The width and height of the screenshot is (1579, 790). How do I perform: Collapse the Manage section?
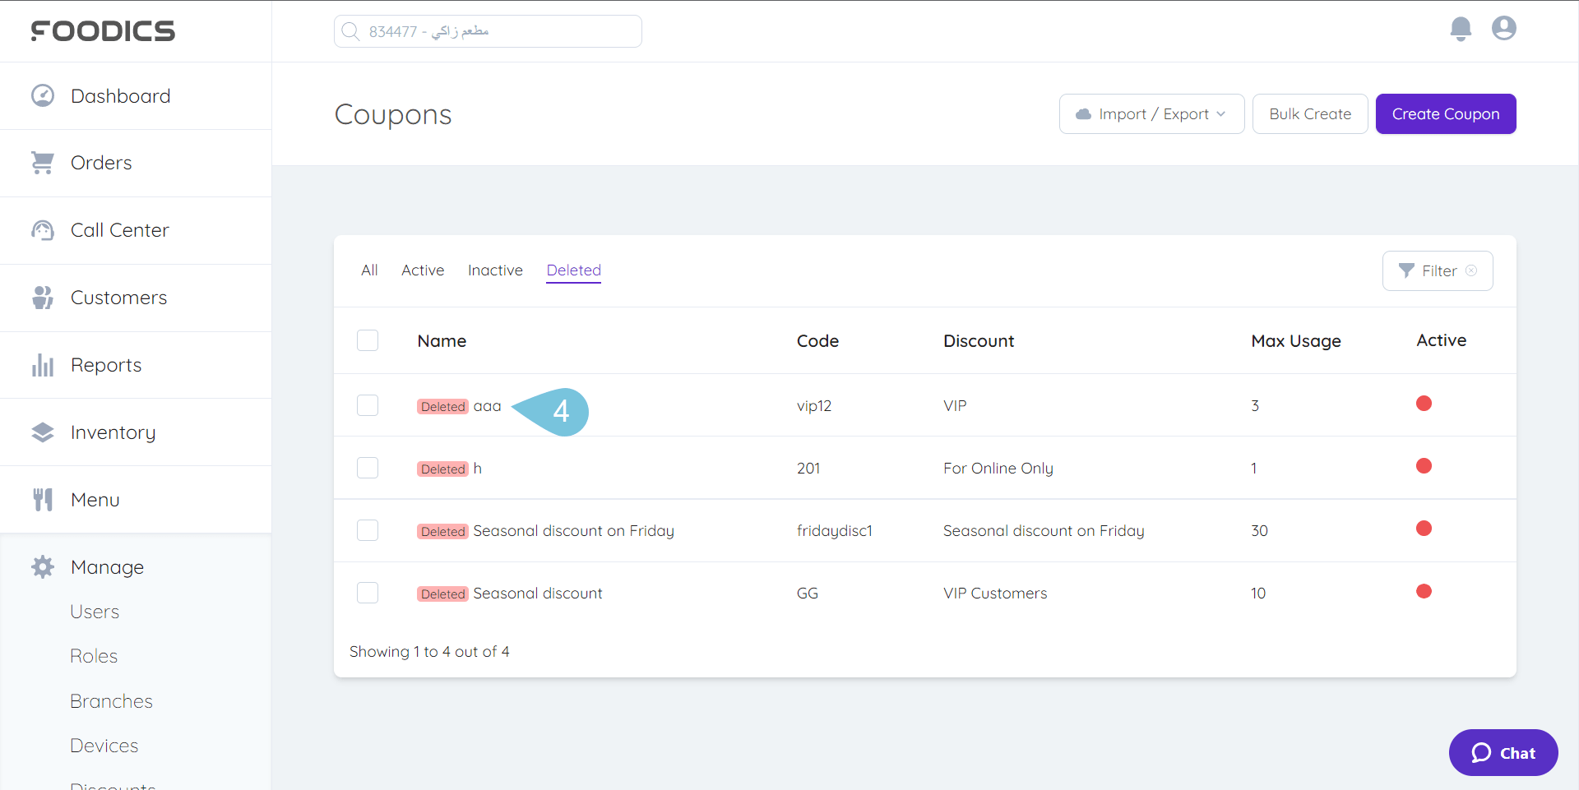point(136,567)
